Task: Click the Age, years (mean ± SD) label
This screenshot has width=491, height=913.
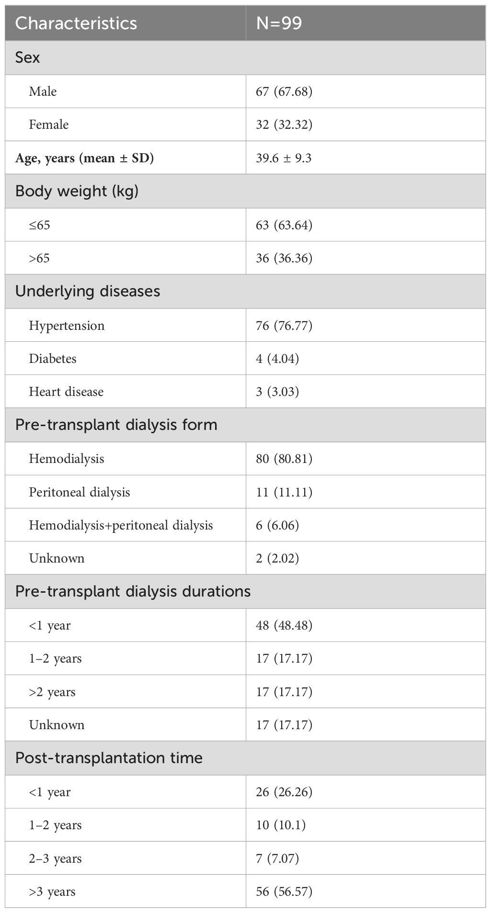Action: 84,158
